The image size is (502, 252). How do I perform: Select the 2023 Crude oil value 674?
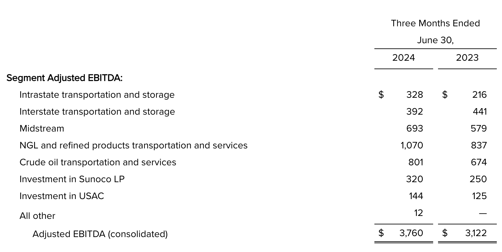479,162
